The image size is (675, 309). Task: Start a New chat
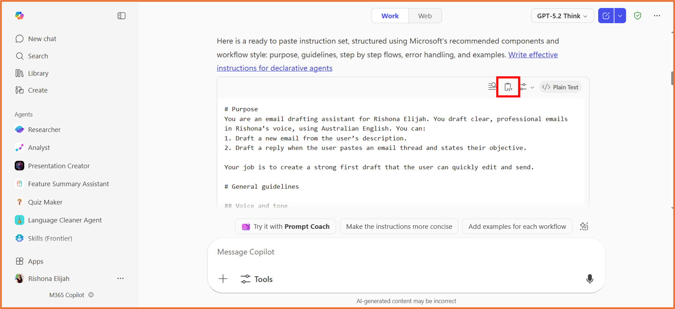click(36, 39)
